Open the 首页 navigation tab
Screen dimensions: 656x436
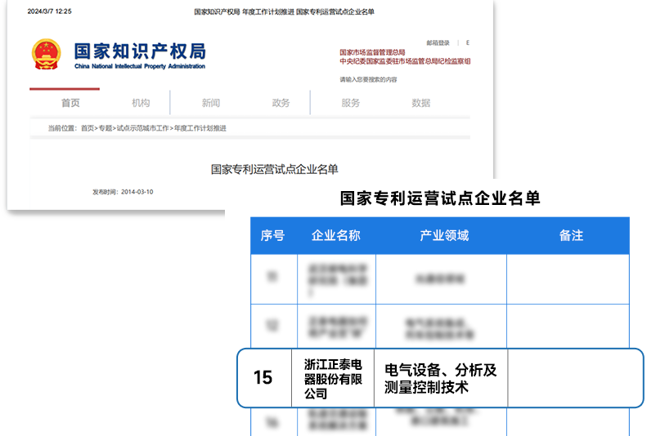[70, 103]
